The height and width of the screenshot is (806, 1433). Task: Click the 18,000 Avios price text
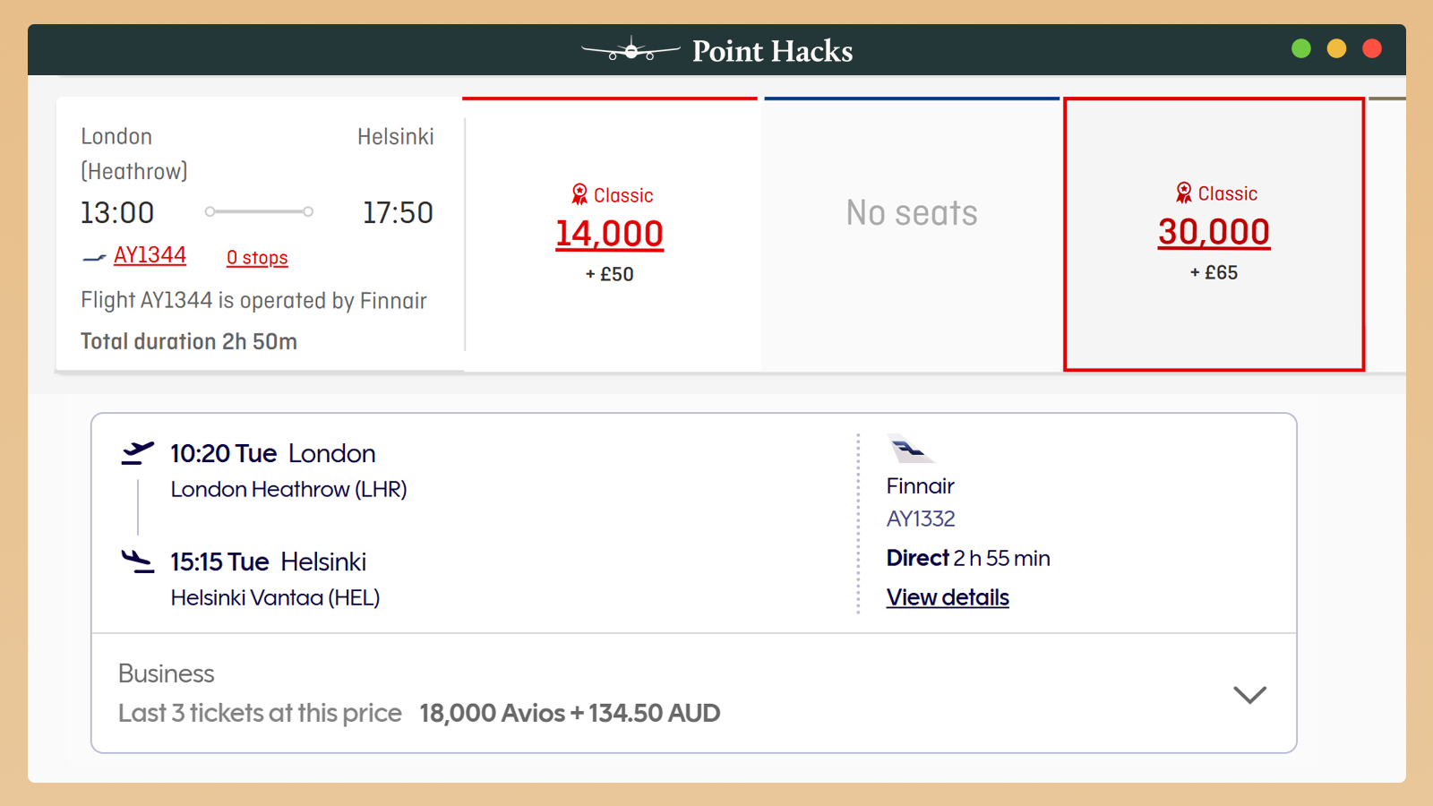570,713
